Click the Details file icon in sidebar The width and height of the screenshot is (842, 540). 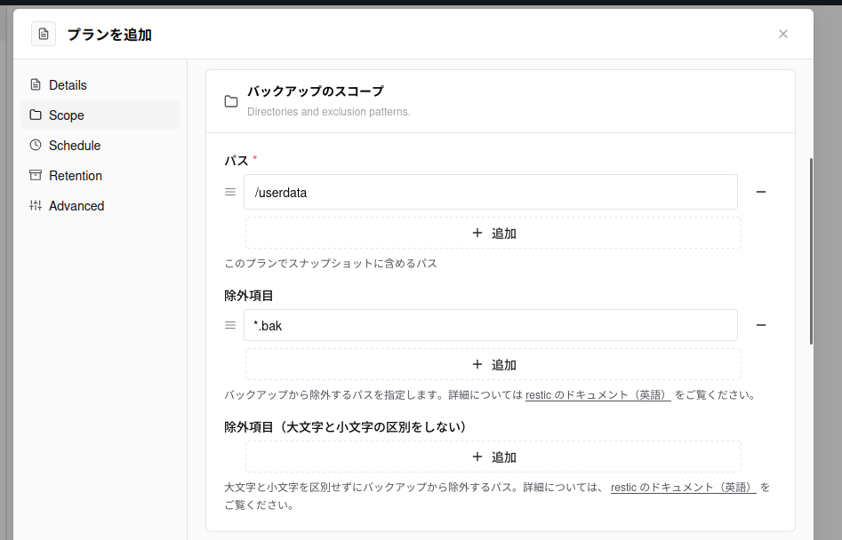[x=36, y=84]
